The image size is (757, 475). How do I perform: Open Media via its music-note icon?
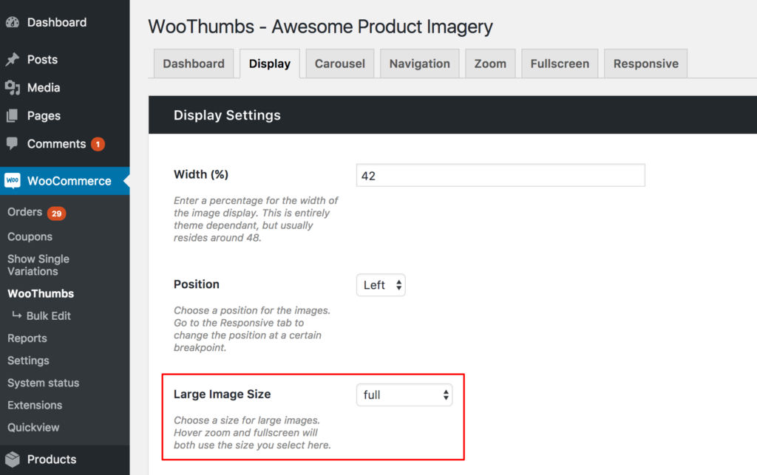pyautogui.click(x=13, y=87)
